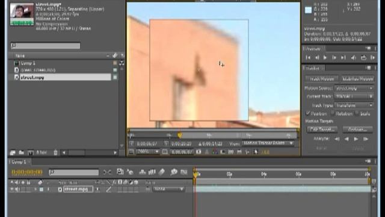
Task: Set layer in point icon in viewer
Action: 132,143
